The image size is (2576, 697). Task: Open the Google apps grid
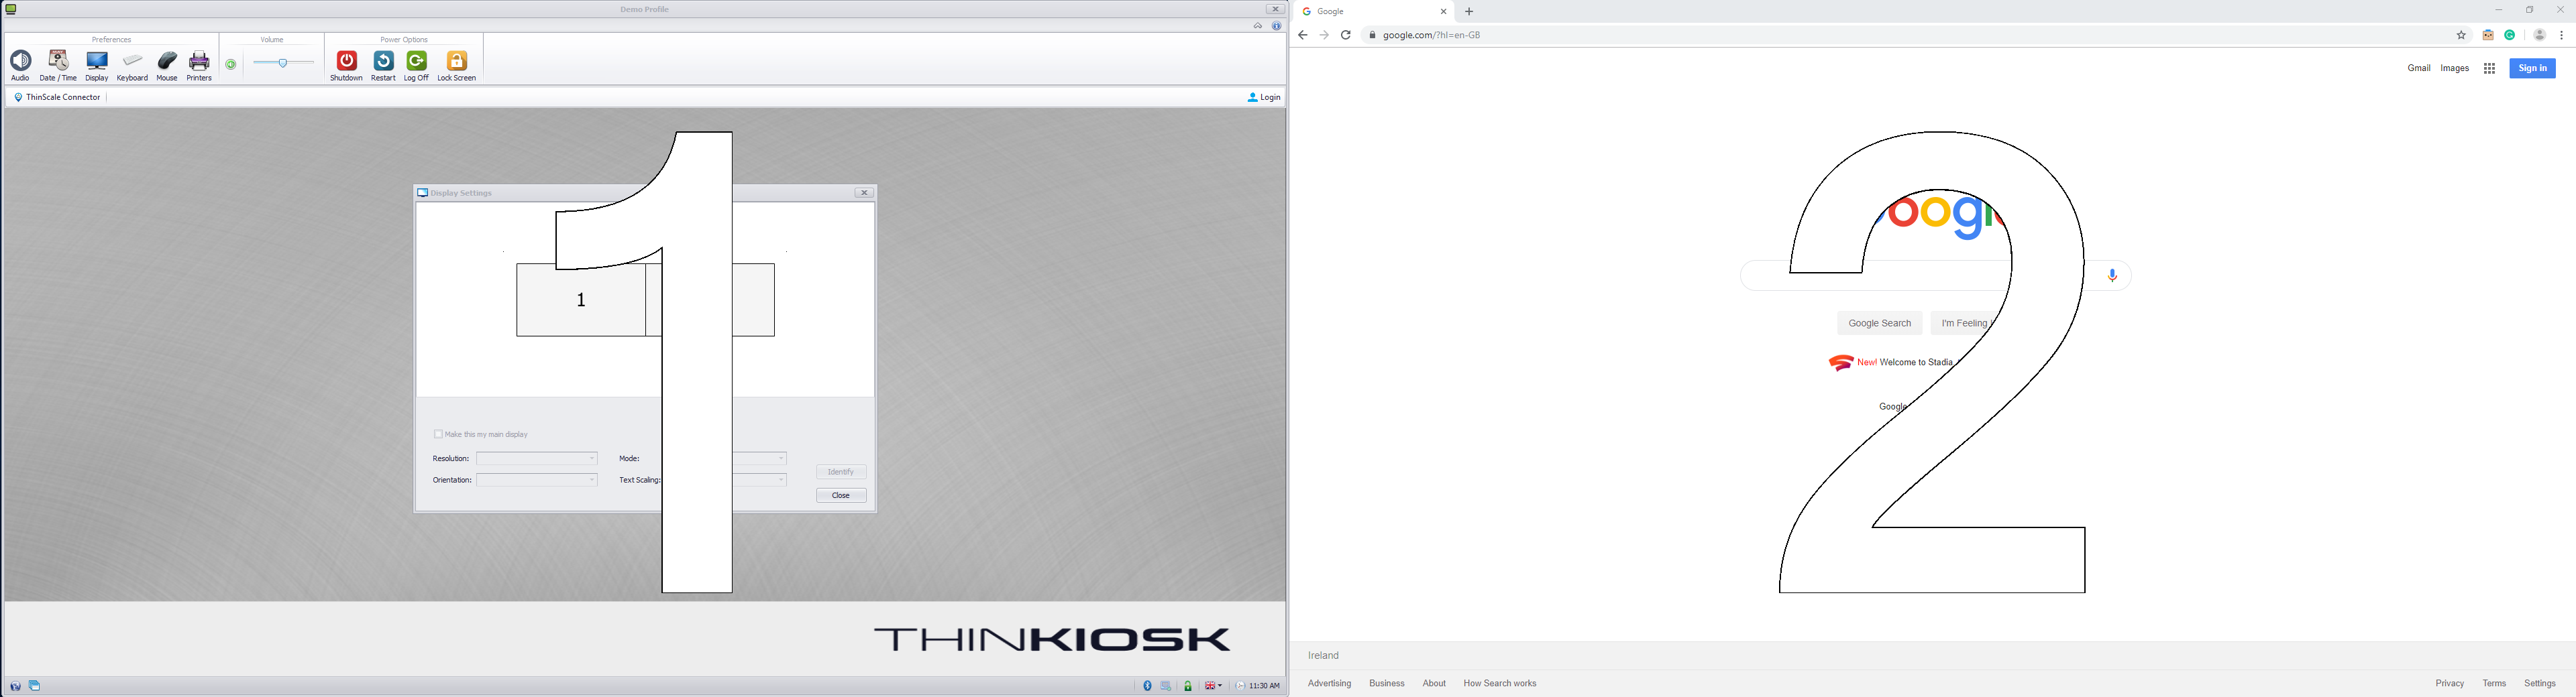click(x=2490, y=68)
